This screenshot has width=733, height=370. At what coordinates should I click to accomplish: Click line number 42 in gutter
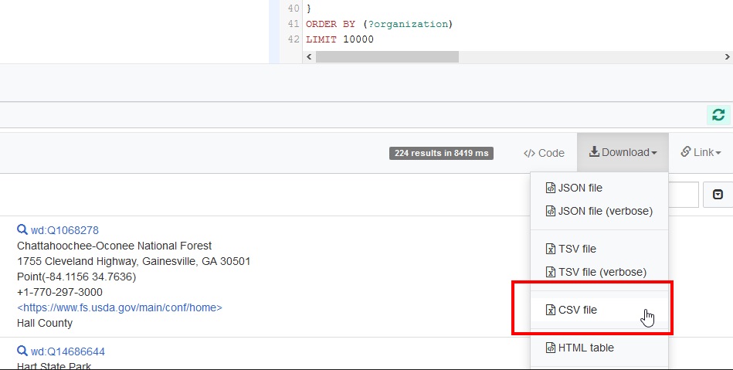[x=293, y=39]
